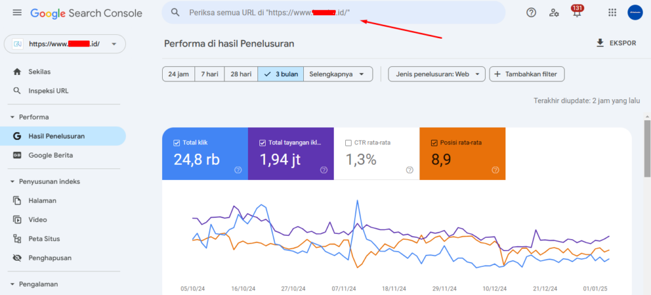Toggle the Posisi rata-rata checkbox
651x295 pixels.
click(x=434, y=143)
